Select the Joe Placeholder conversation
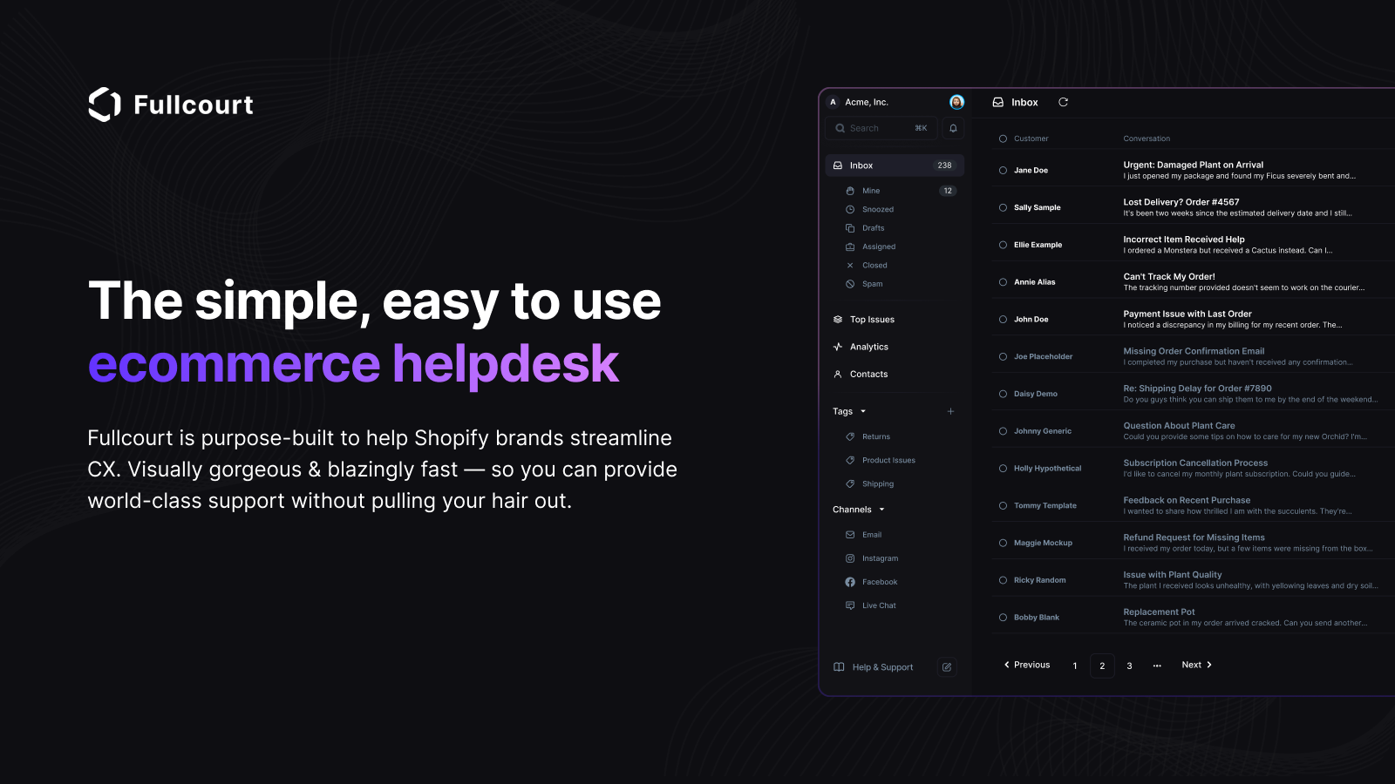1395x784 pixels. tap(1003, 356)
